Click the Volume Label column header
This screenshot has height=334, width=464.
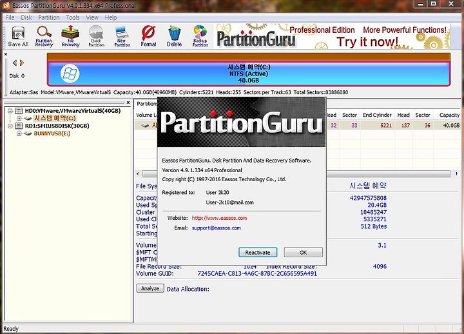point(146,115)
